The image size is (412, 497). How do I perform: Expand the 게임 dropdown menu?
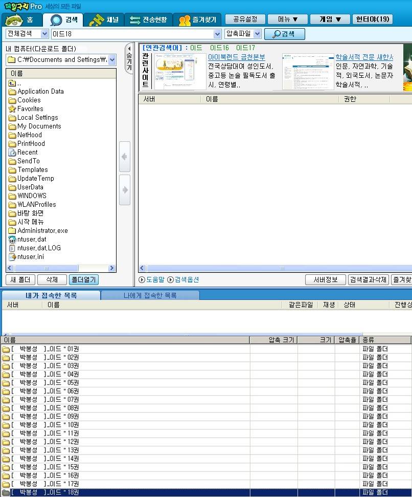[330, 19]
